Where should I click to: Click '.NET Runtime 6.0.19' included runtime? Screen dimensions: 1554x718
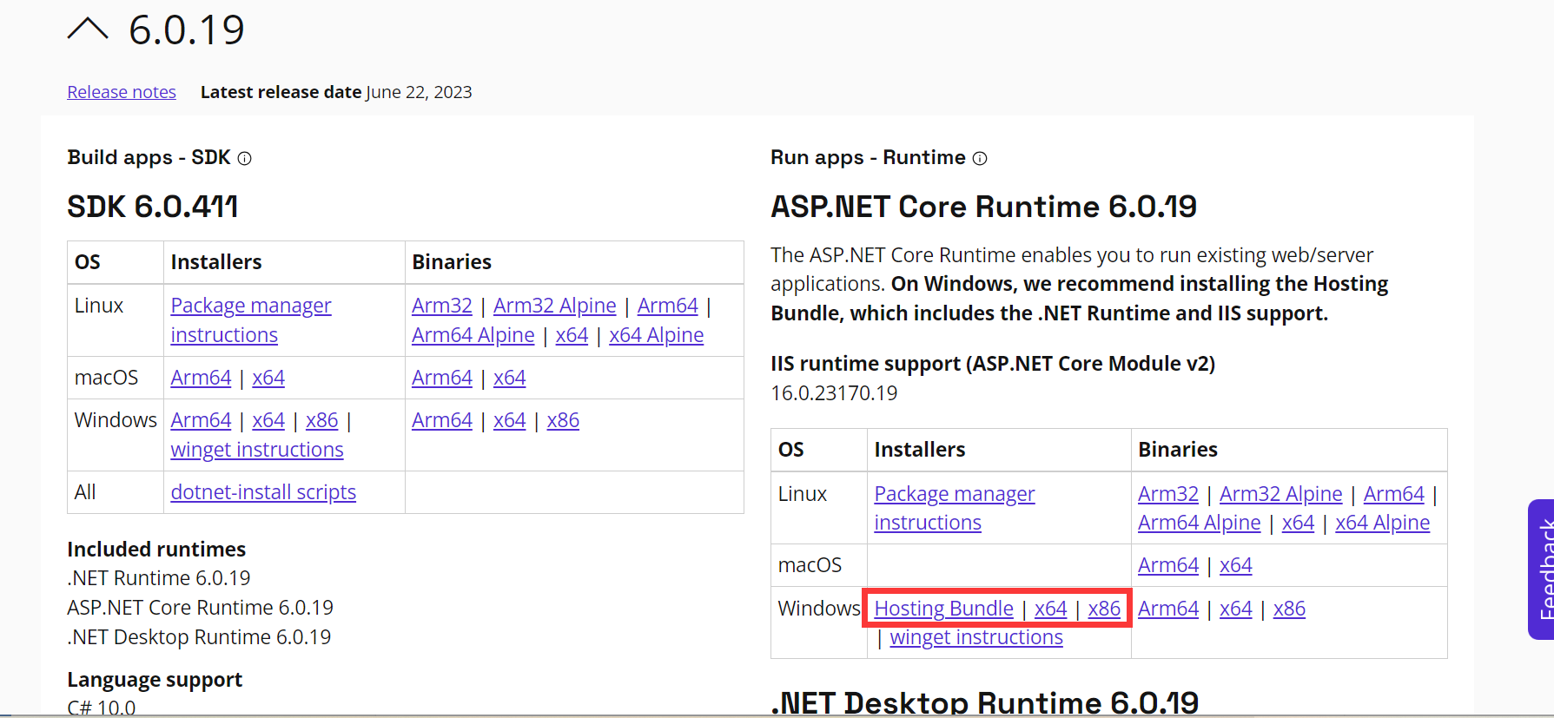pos(159,578)
